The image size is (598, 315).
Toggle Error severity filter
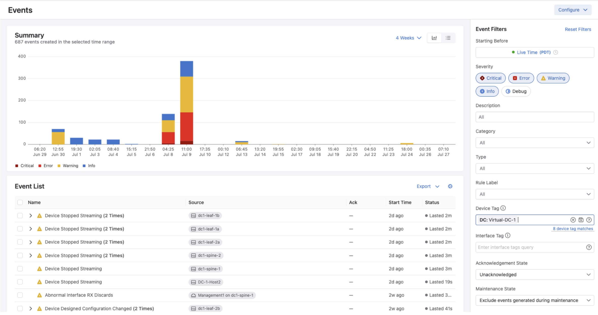pos(521,78)
